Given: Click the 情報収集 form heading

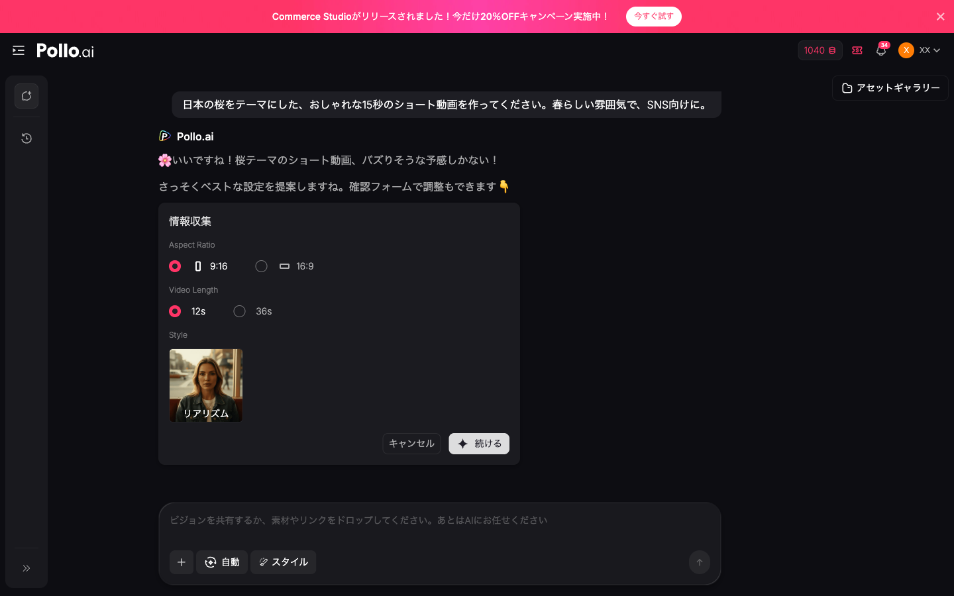Looking at the screenshot, I should (x=190, y=221).
